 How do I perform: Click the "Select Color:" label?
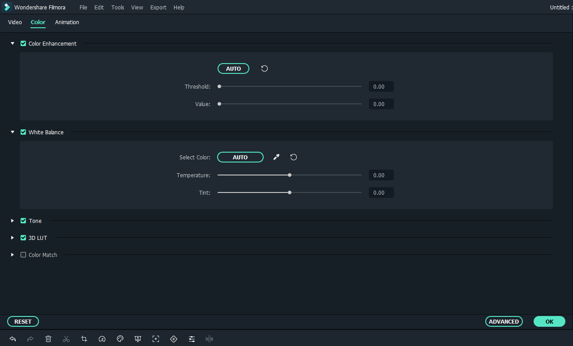(x=195, y=157)
